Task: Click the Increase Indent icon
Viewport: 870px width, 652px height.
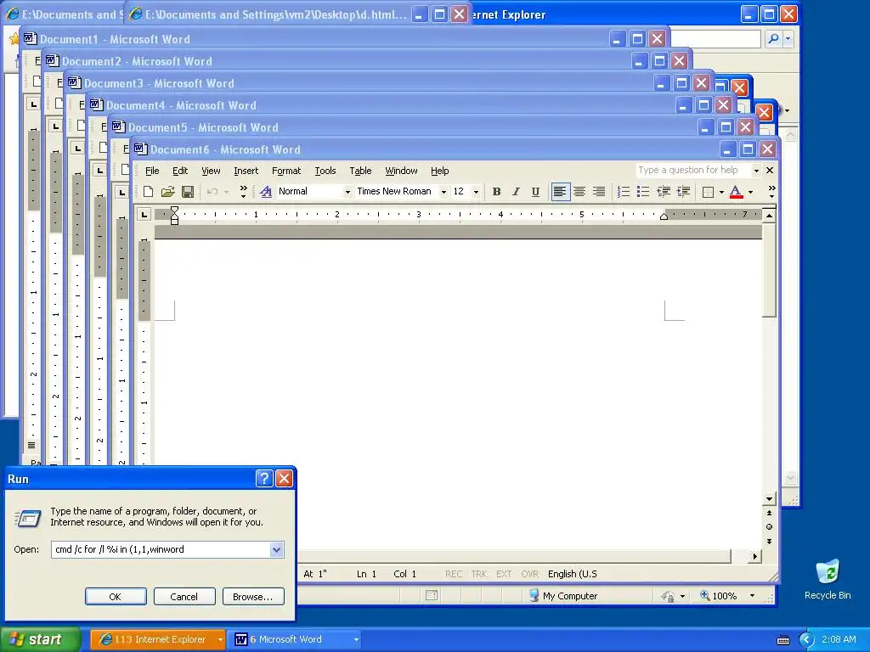Action: tap(683, 192)
